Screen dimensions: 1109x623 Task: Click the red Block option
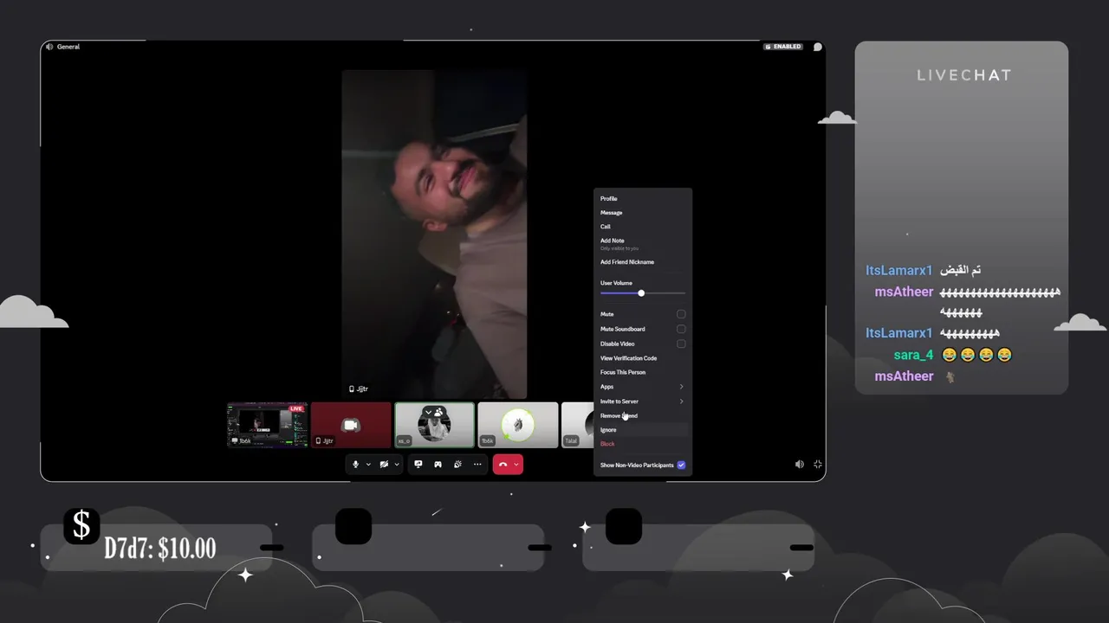pyautogui.click(x=643, y=444)
